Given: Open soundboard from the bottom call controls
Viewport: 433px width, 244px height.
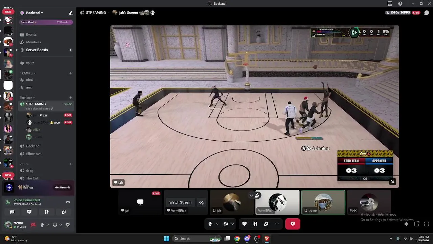Looking at the screenshot, I should coord(266,224).
